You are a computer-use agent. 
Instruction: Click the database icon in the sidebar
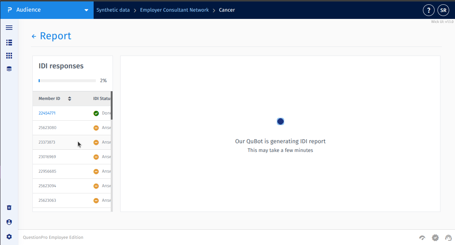pyautogui.click(x=9, y=68)
